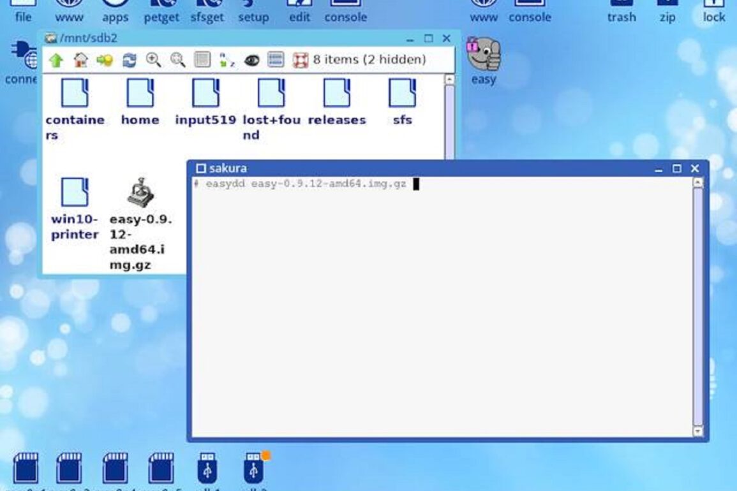Toggle the thumbnail display button
737x491 pixels.
[x=202, y=60]
